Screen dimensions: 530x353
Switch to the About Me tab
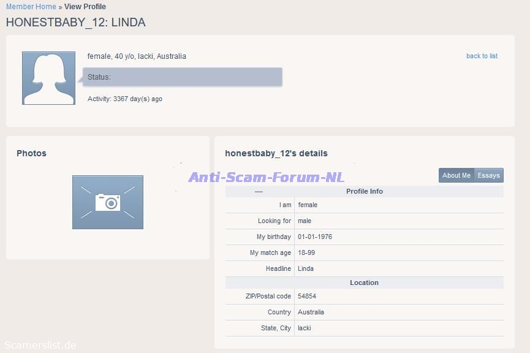456,175
